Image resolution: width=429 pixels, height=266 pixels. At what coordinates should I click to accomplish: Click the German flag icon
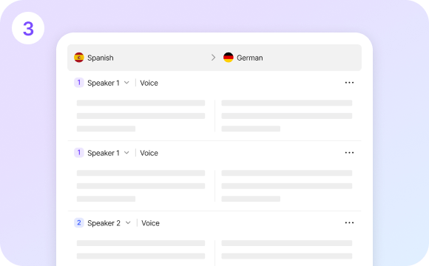tap(228, 58)
